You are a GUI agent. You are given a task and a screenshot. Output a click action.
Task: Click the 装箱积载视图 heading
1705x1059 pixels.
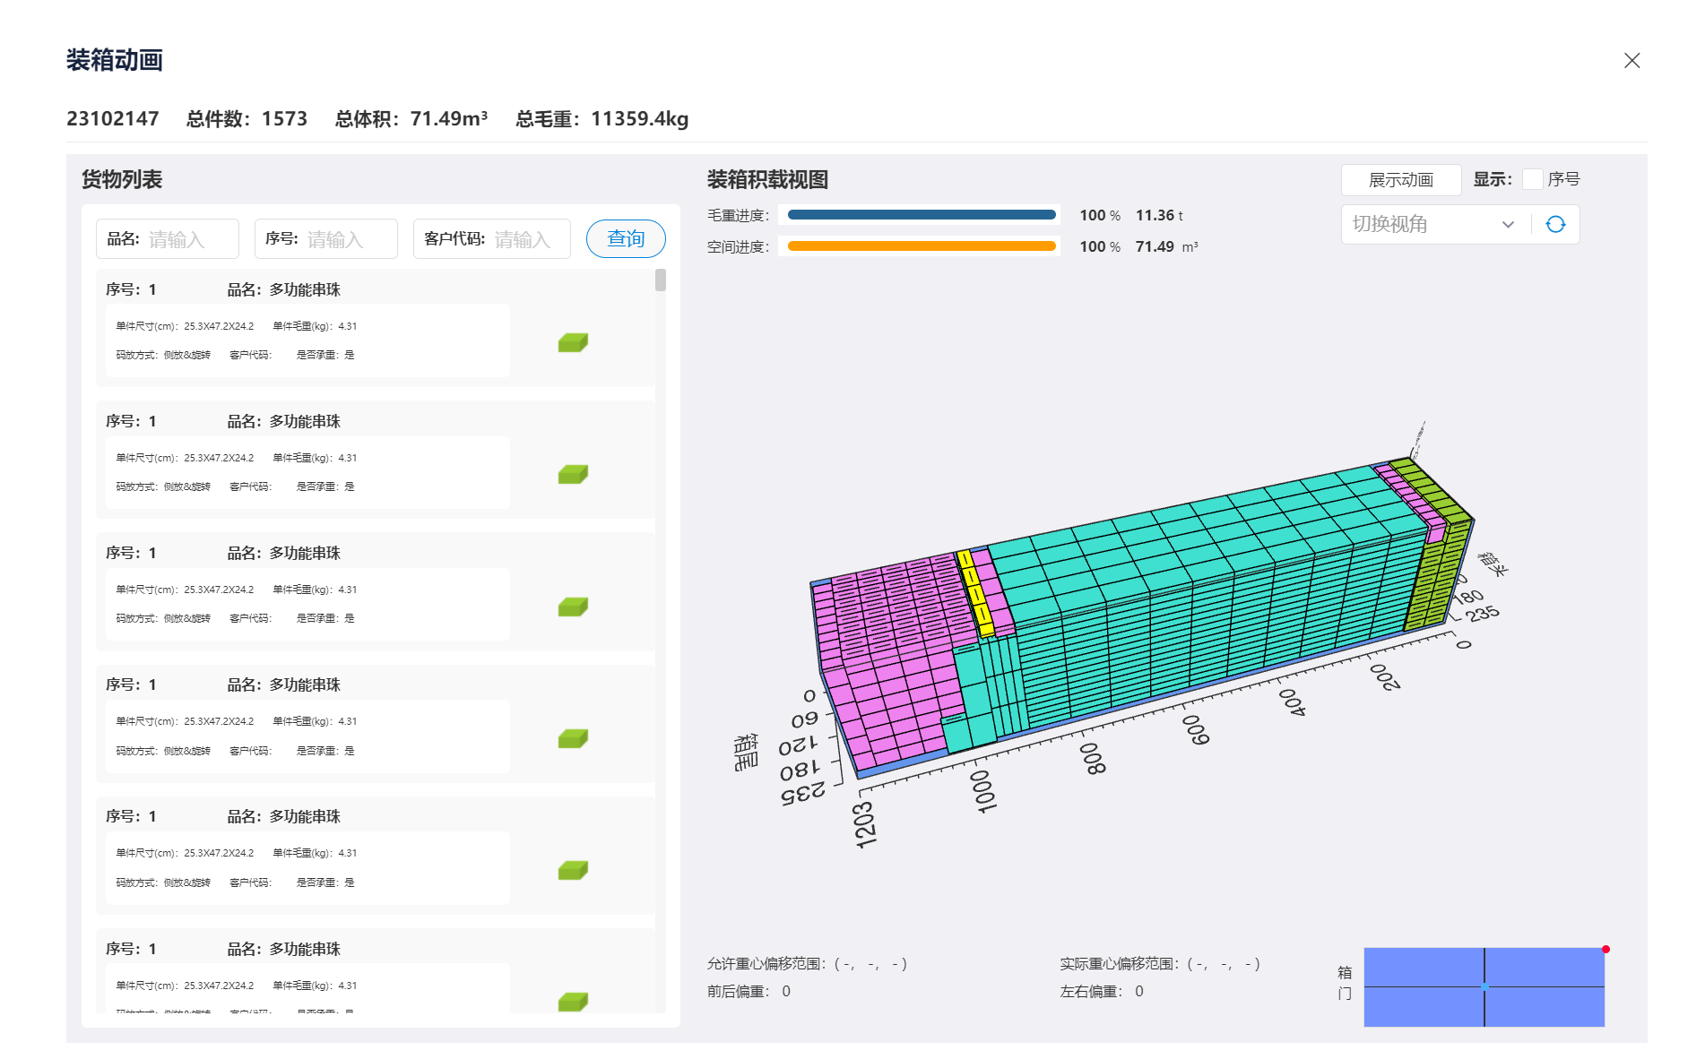click(767, 179)
